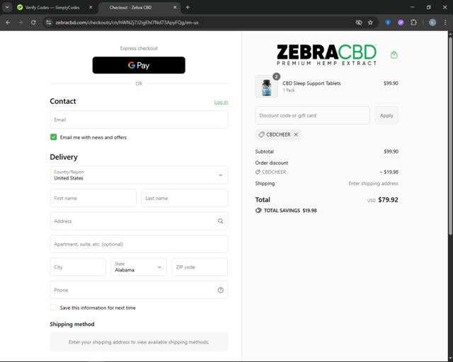Click the City field

click(x=78, y=267)
